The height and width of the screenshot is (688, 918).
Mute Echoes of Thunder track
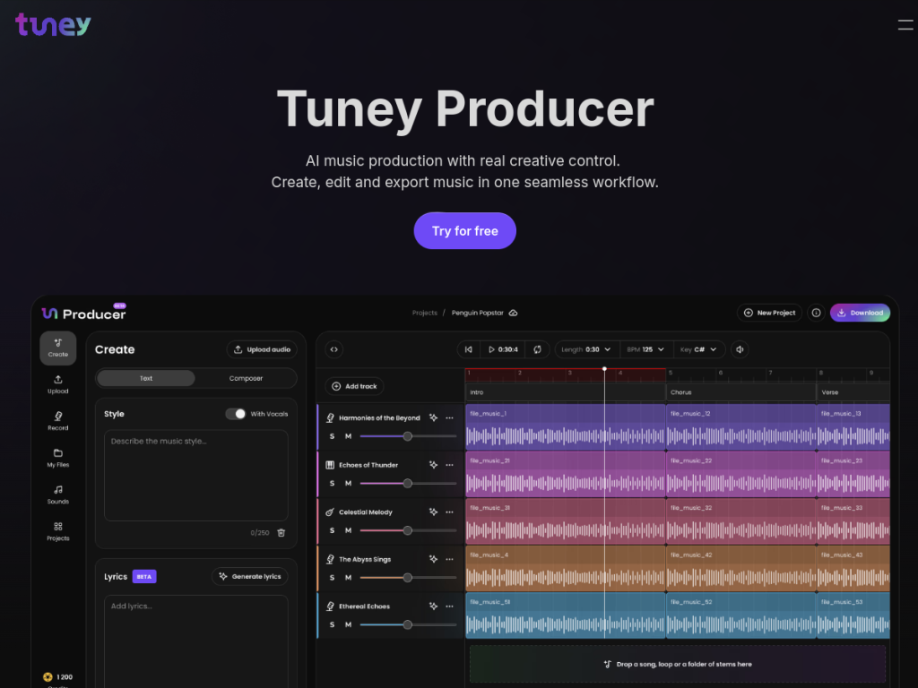coord(349,483)
